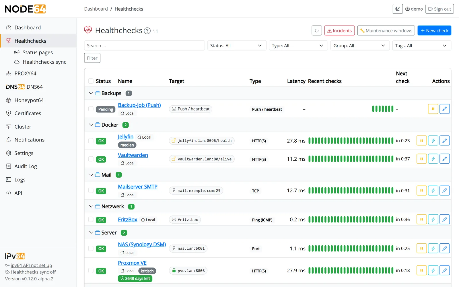Open the Incidents button

[x=340, y=30]
